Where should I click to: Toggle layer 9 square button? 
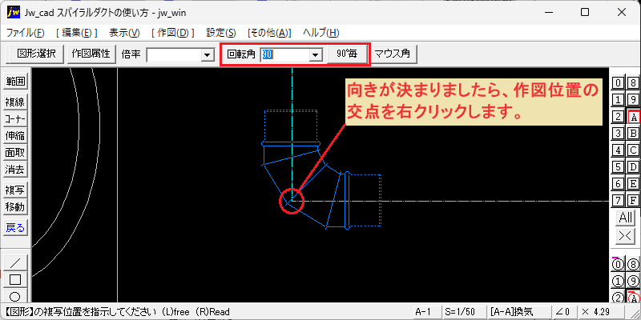[633, 100]
